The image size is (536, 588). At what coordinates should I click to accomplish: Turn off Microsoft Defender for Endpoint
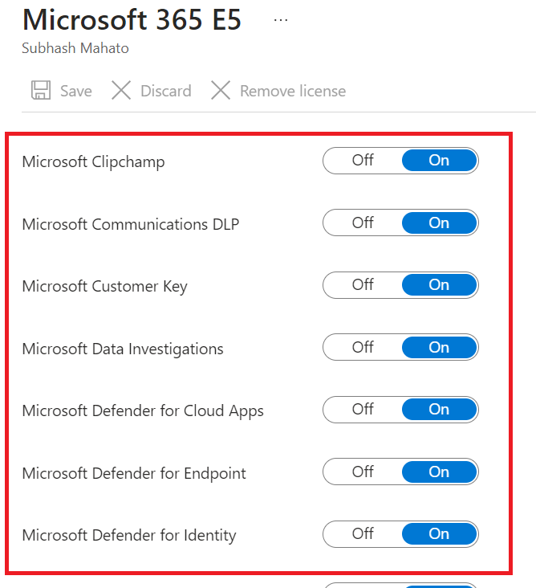pyautogui.click(x=363, y=472)
